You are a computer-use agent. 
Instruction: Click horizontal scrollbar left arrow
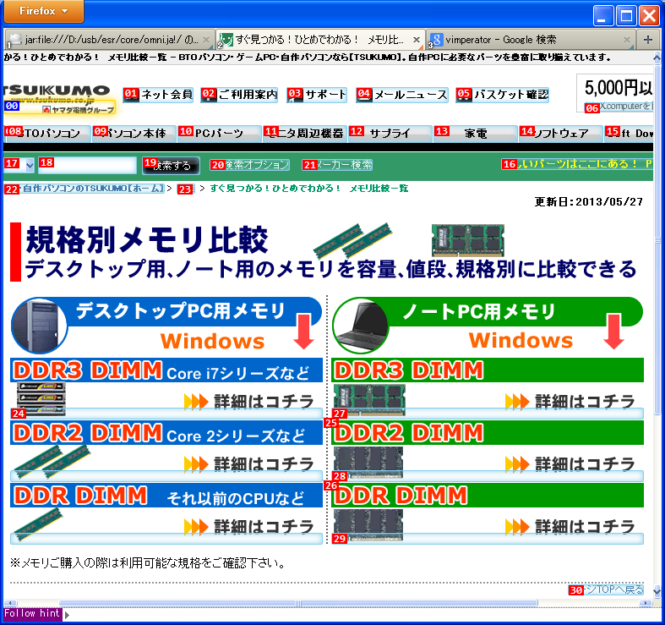click(10, 603)
